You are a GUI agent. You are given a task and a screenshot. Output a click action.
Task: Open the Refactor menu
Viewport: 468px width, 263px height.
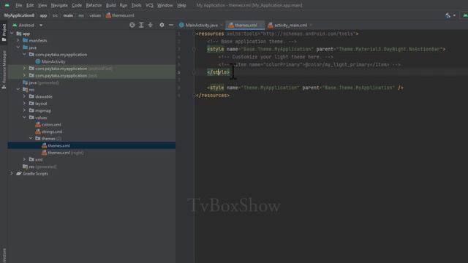[94, 5]
